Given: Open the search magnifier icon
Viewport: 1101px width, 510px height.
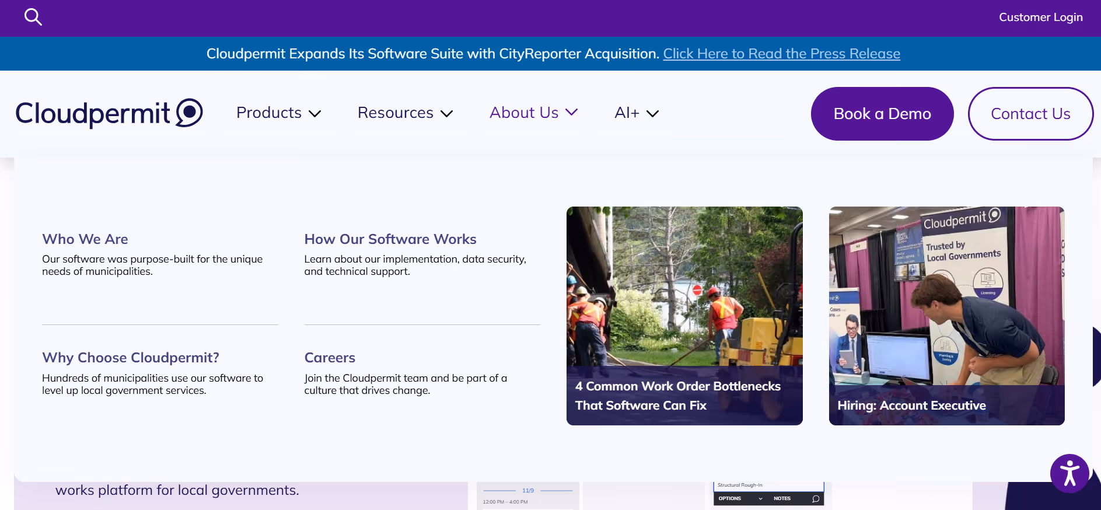Looking at the screenshot, I should tap(33, 17).
